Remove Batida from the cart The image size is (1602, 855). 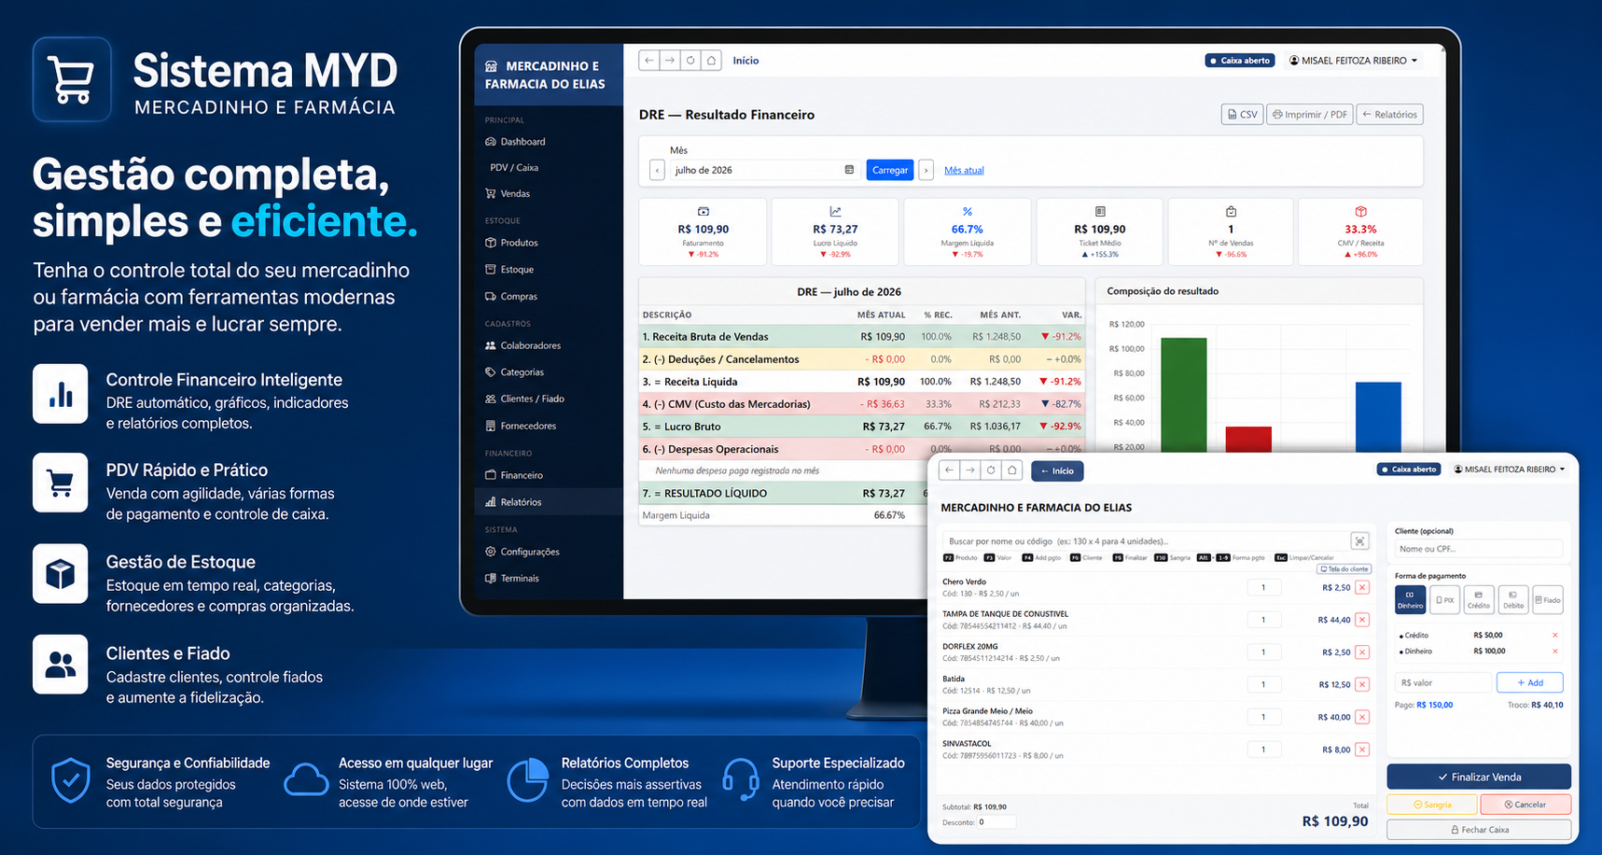(1362, 685)
